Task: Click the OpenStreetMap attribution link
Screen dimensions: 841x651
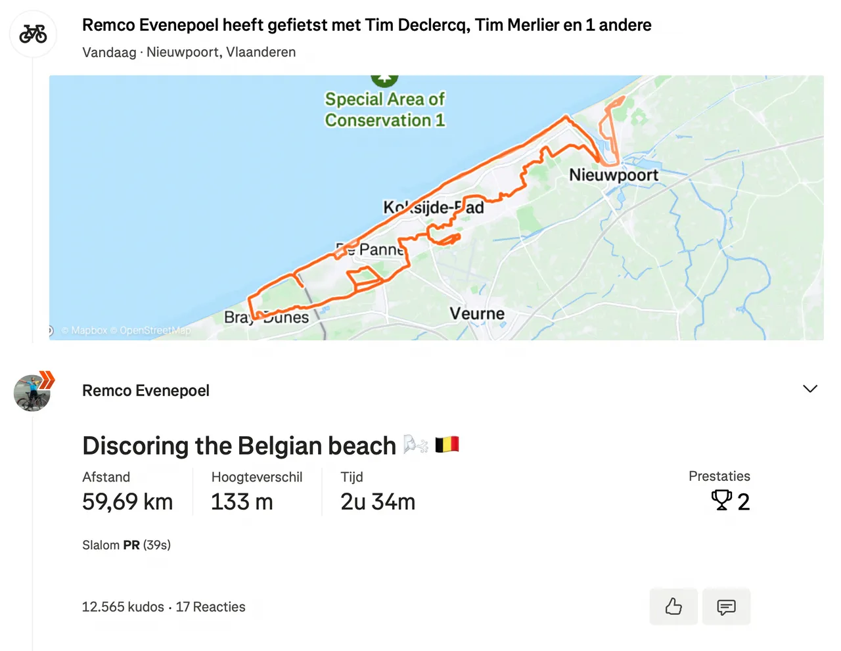Action: pyautogui.click(x=155, y=330)
